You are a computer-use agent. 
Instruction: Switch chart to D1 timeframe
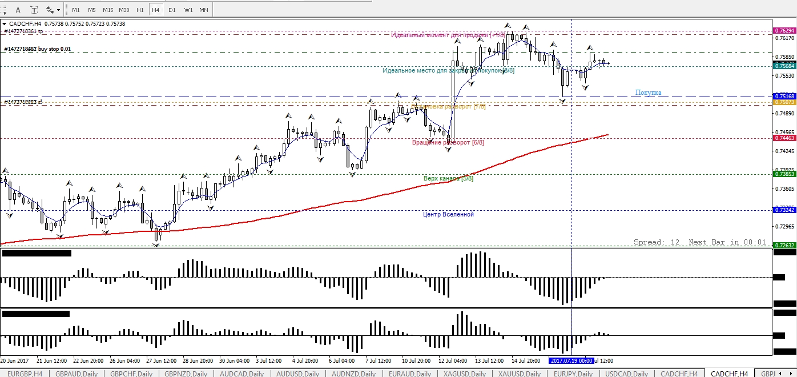(172, 10)
